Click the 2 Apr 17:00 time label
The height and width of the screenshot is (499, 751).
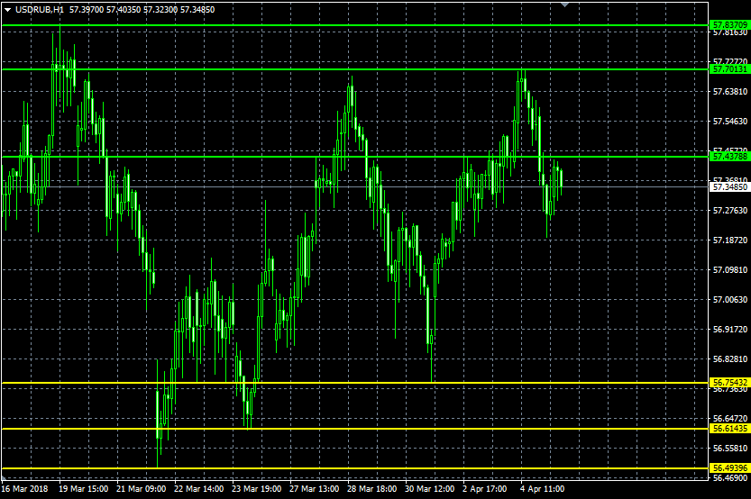coord(485,488)
